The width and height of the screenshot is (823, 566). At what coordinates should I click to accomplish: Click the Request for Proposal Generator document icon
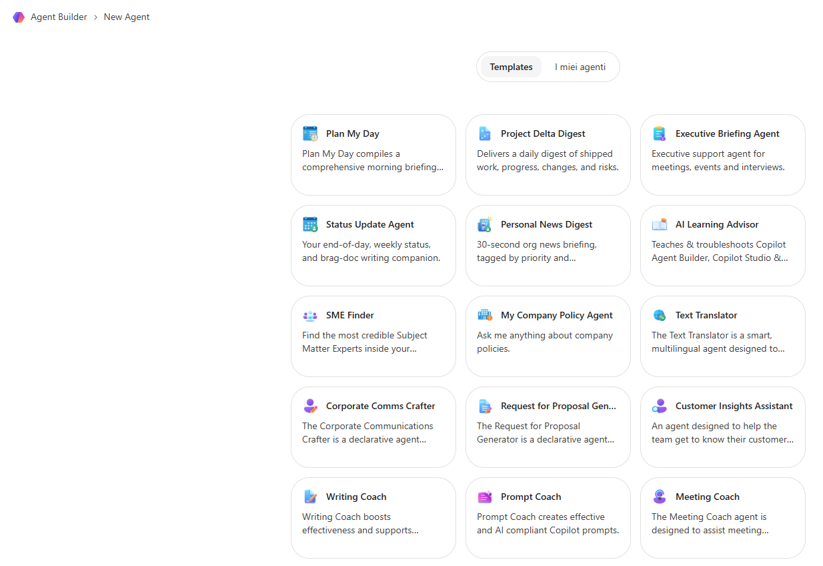click(485, 406)
